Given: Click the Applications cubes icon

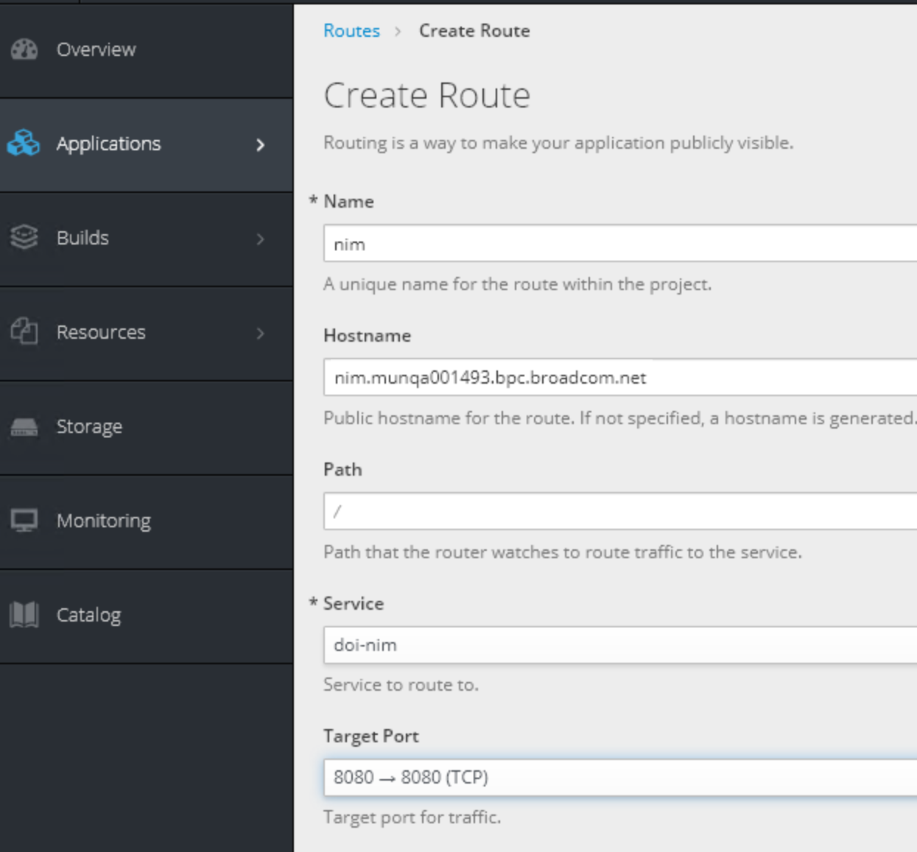Looking at the screenshot, I should pyautogui.click(x=24, y=143).
